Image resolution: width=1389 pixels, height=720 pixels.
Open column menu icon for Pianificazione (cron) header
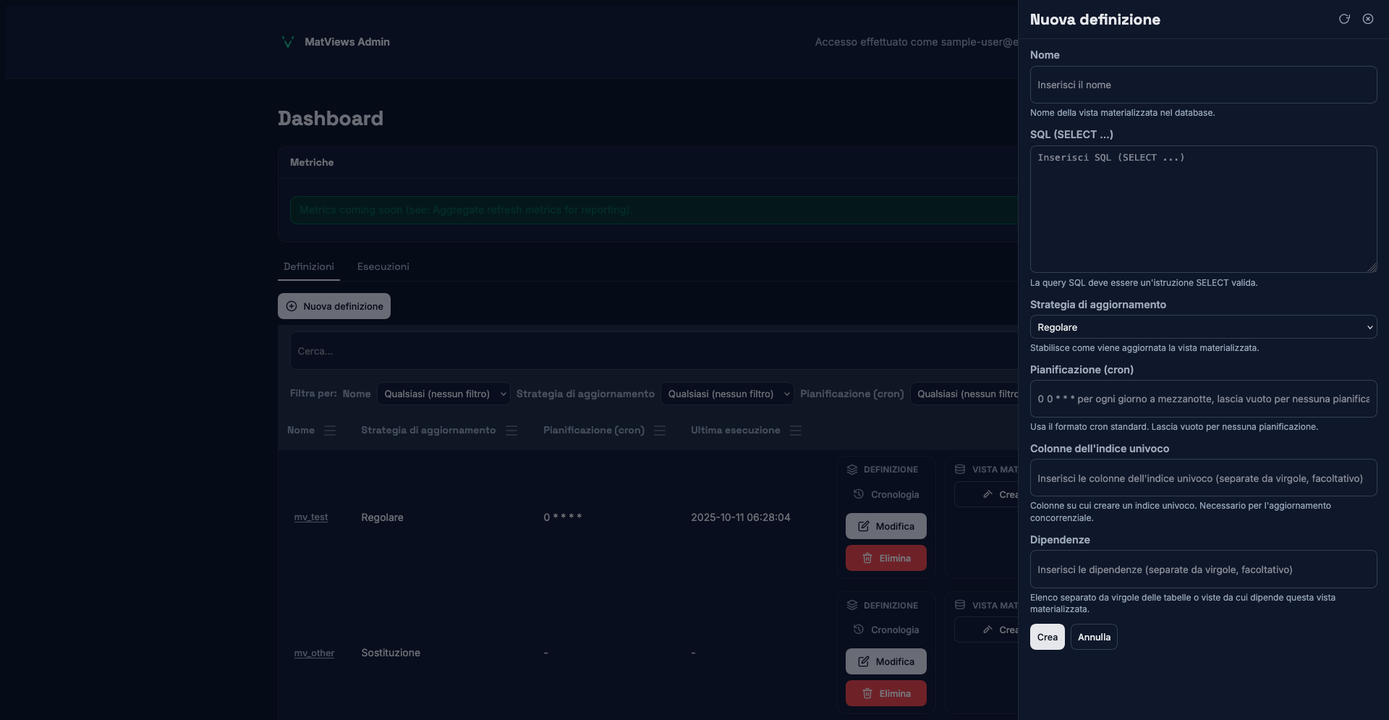tap(660, 431)
